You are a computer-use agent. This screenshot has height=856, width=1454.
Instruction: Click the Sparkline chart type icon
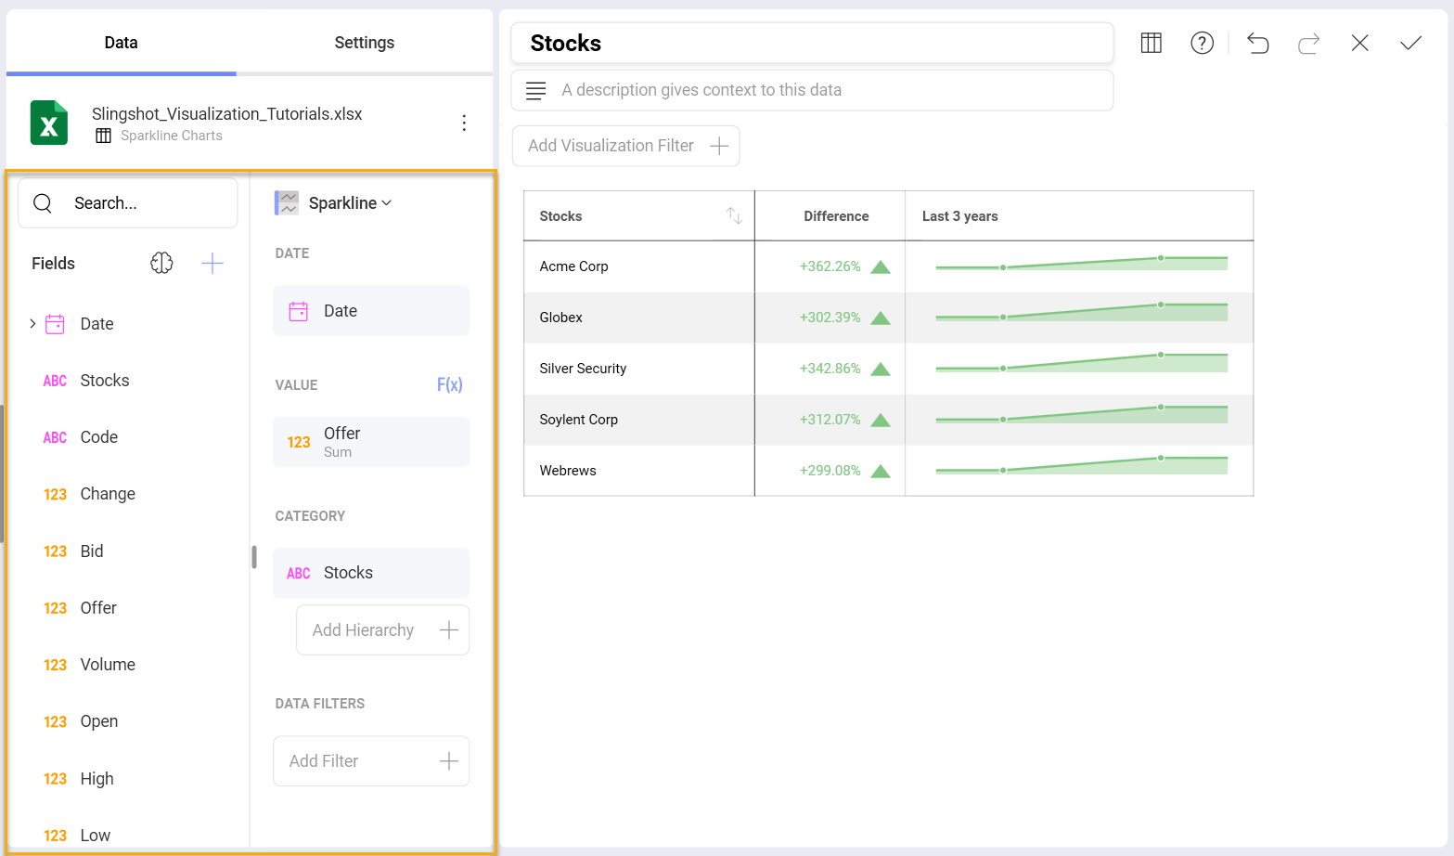287,203
